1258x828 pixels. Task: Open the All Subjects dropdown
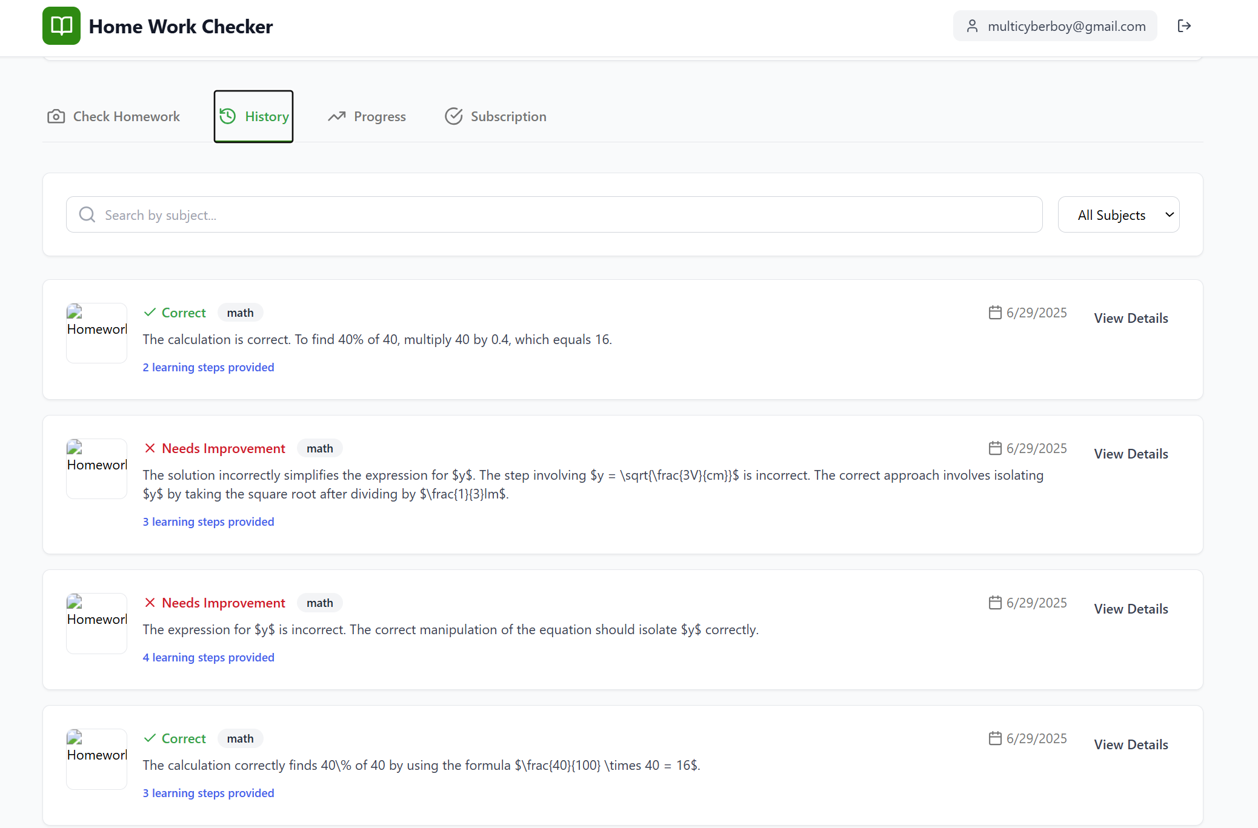(x=1118, y=215)
